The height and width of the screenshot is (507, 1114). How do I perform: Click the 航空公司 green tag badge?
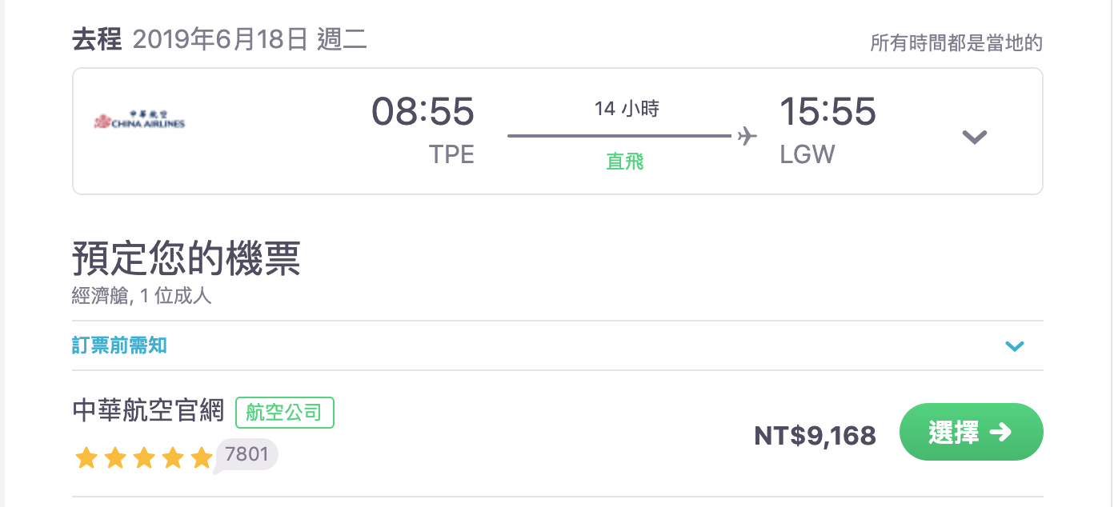[x=285, y=413]
